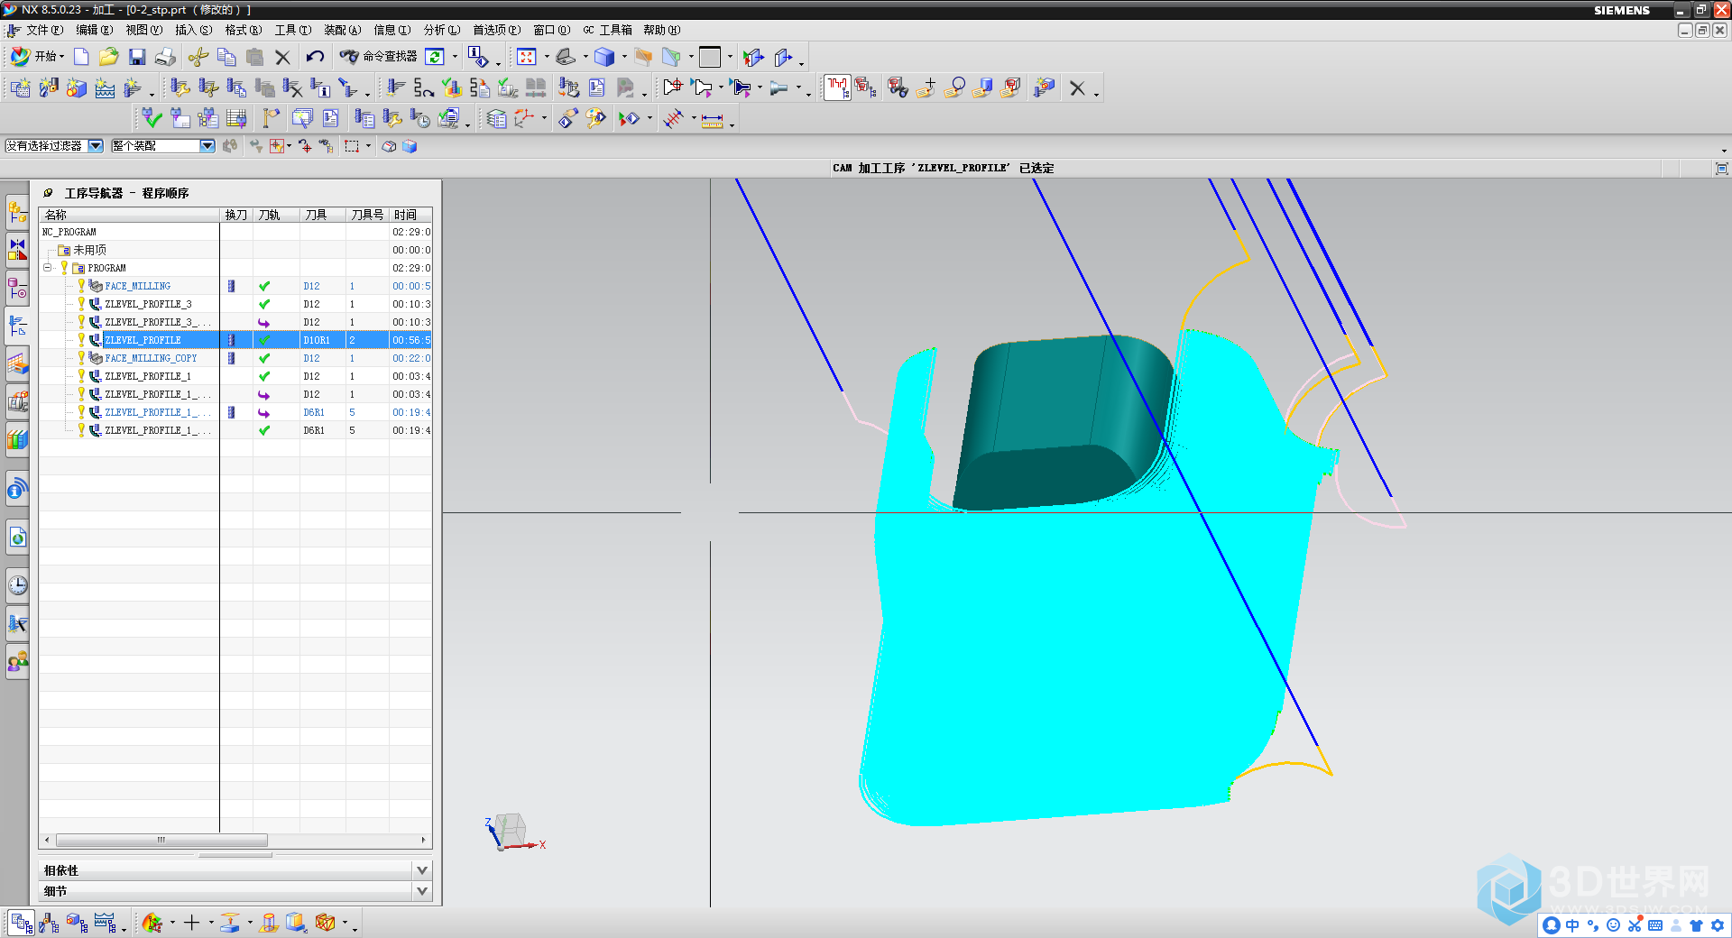Image resolution: width=1732 pixels, height=938 pixels.
Task: Click the 命令查找器 button label
Action: [390, 57]
